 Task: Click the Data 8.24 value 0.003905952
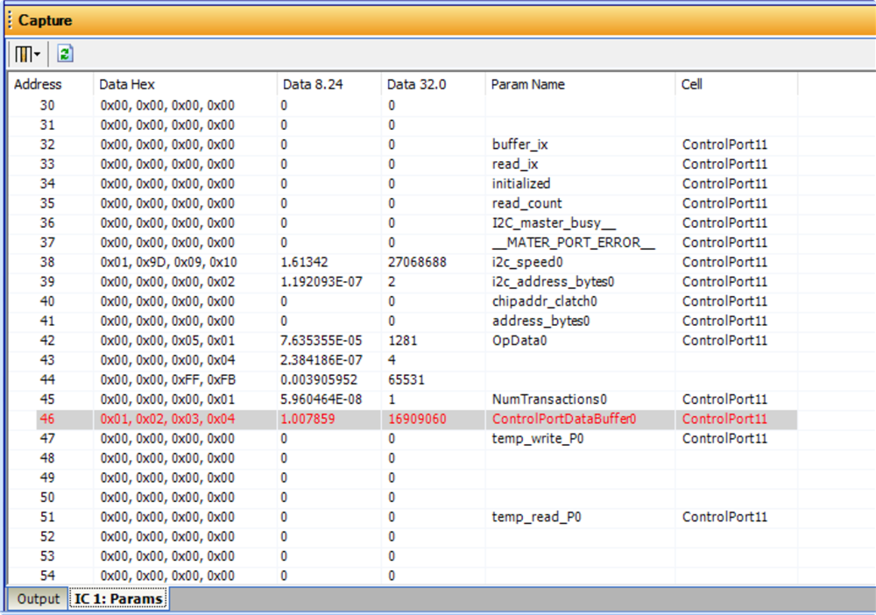point(319,380)
